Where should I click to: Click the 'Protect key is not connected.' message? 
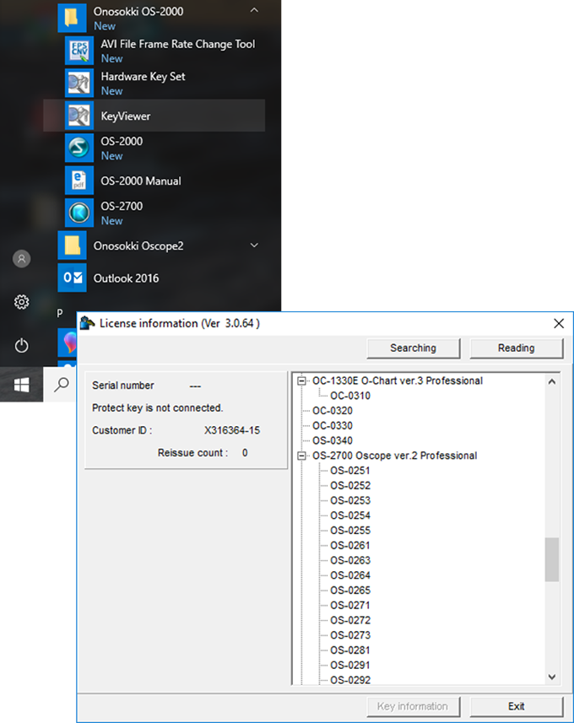[157, 407]
